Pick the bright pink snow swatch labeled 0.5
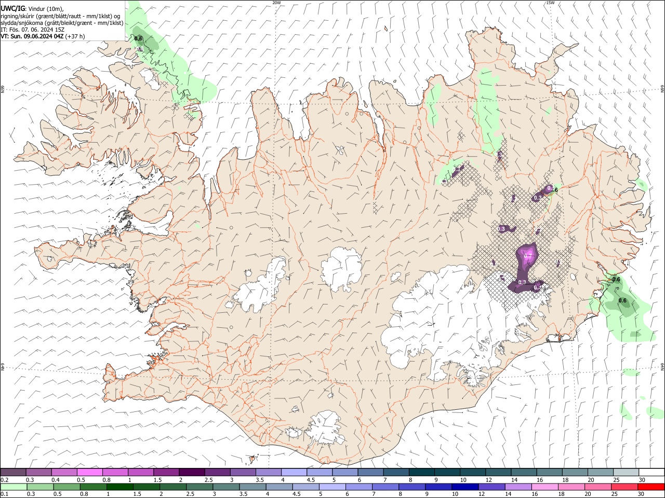The image size is (665, 498). coord(89,473)
